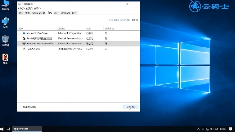Click the 上海锋趣网络技术有限... publisher cell
Image resolution: width=235 pixels, height=132 pixels.
tap(70, 49)
